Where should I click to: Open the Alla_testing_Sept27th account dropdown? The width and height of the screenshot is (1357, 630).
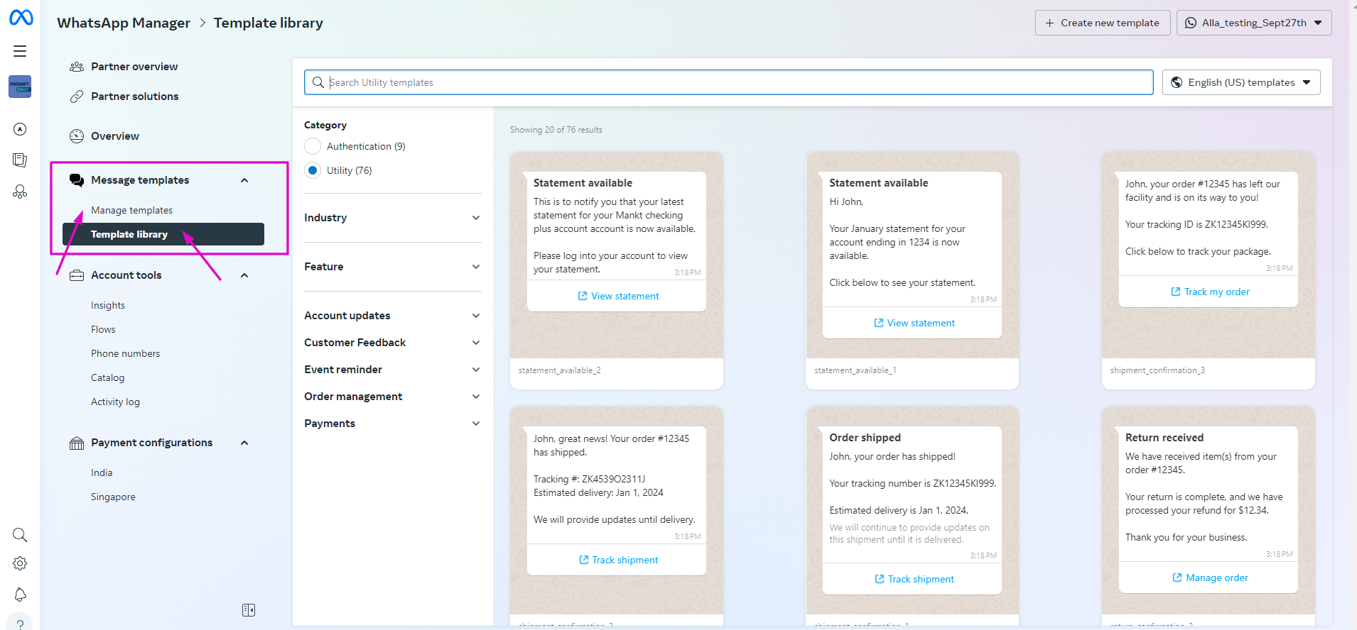[1253, 23]
